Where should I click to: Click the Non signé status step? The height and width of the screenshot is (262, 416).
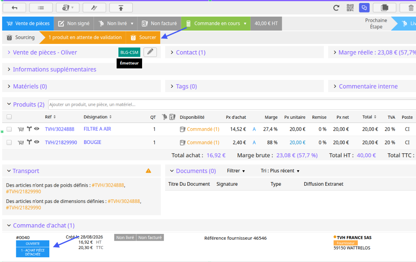pyautogui.click(x=74, y=23)
